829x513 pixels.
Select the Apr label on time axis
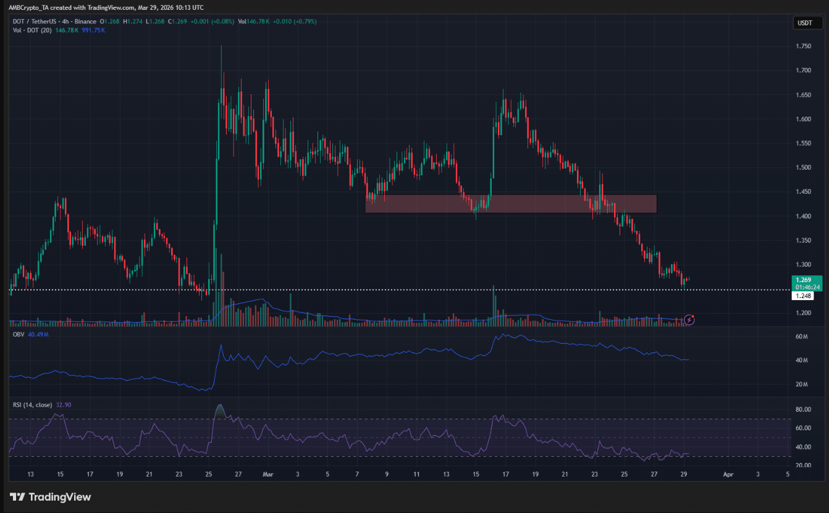728,474
